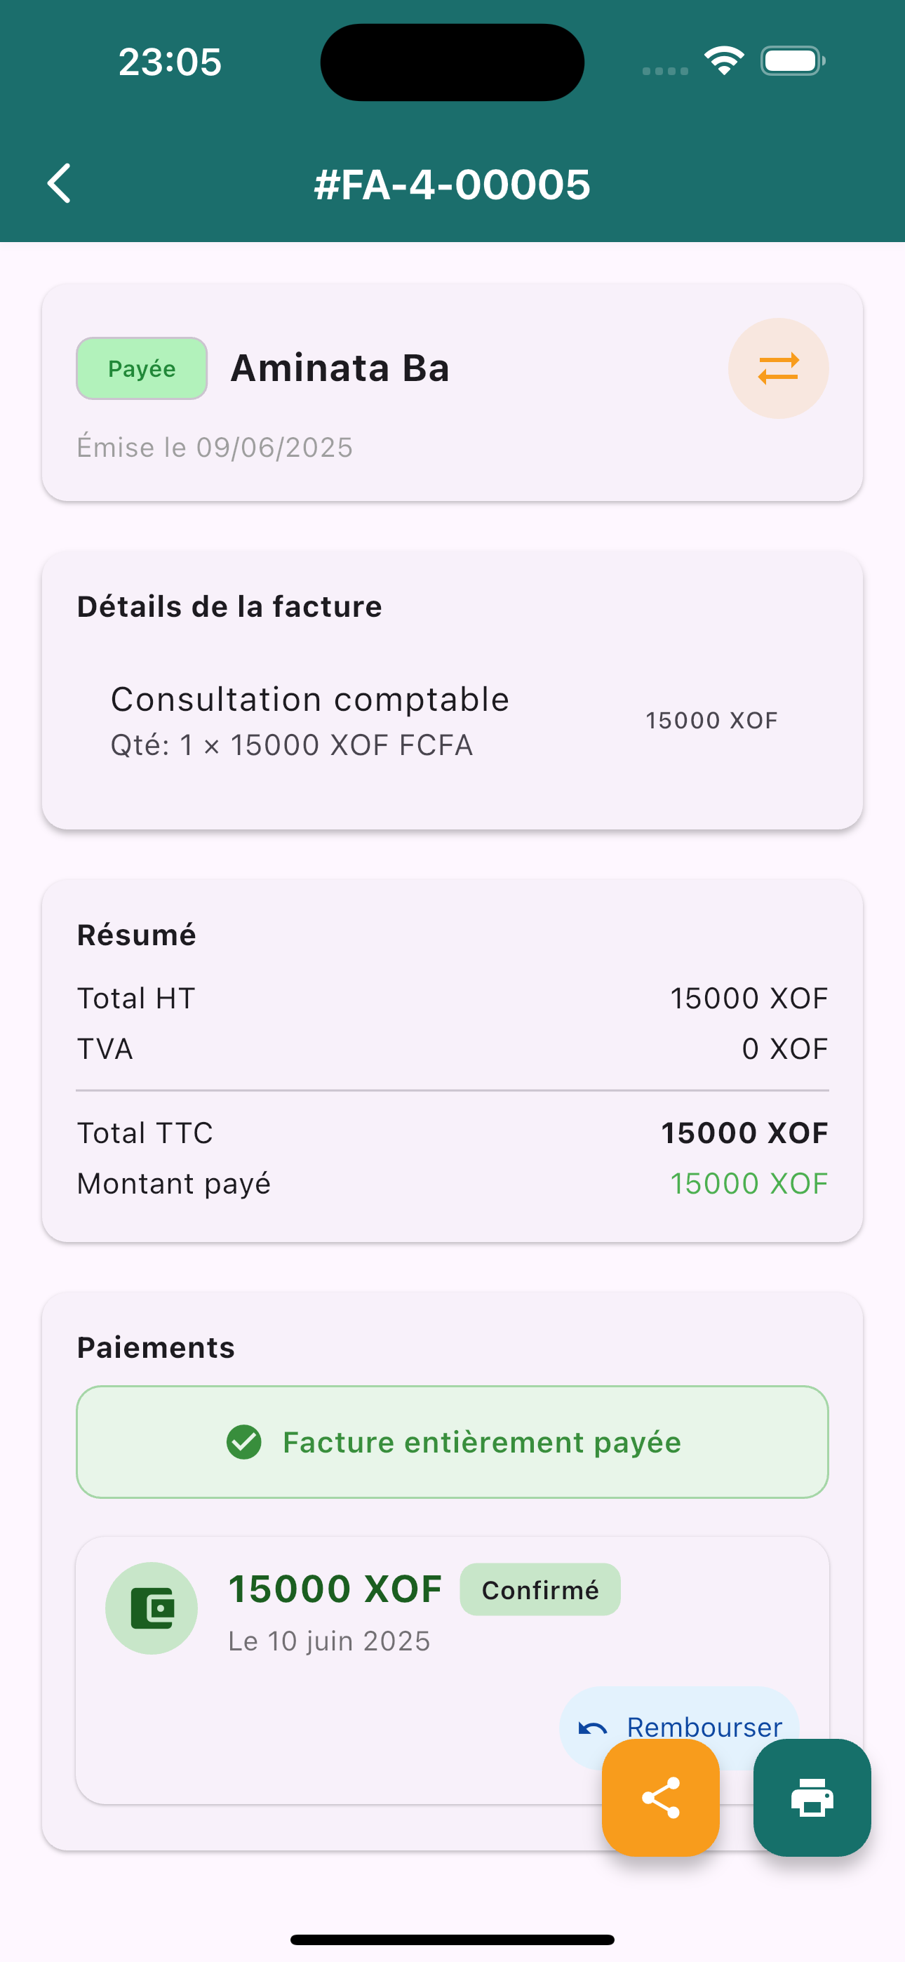Tap the green Montant payé amount

pyautogui.click(x=748, y=1184)
